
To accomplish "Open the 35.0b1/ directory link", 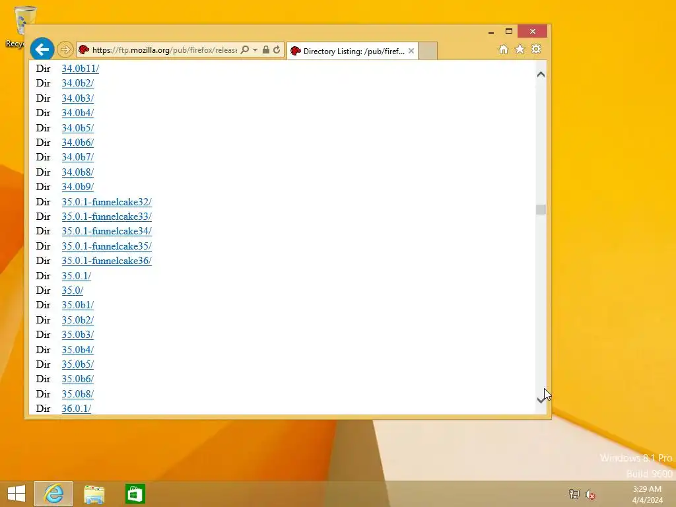I will point(78,305).
